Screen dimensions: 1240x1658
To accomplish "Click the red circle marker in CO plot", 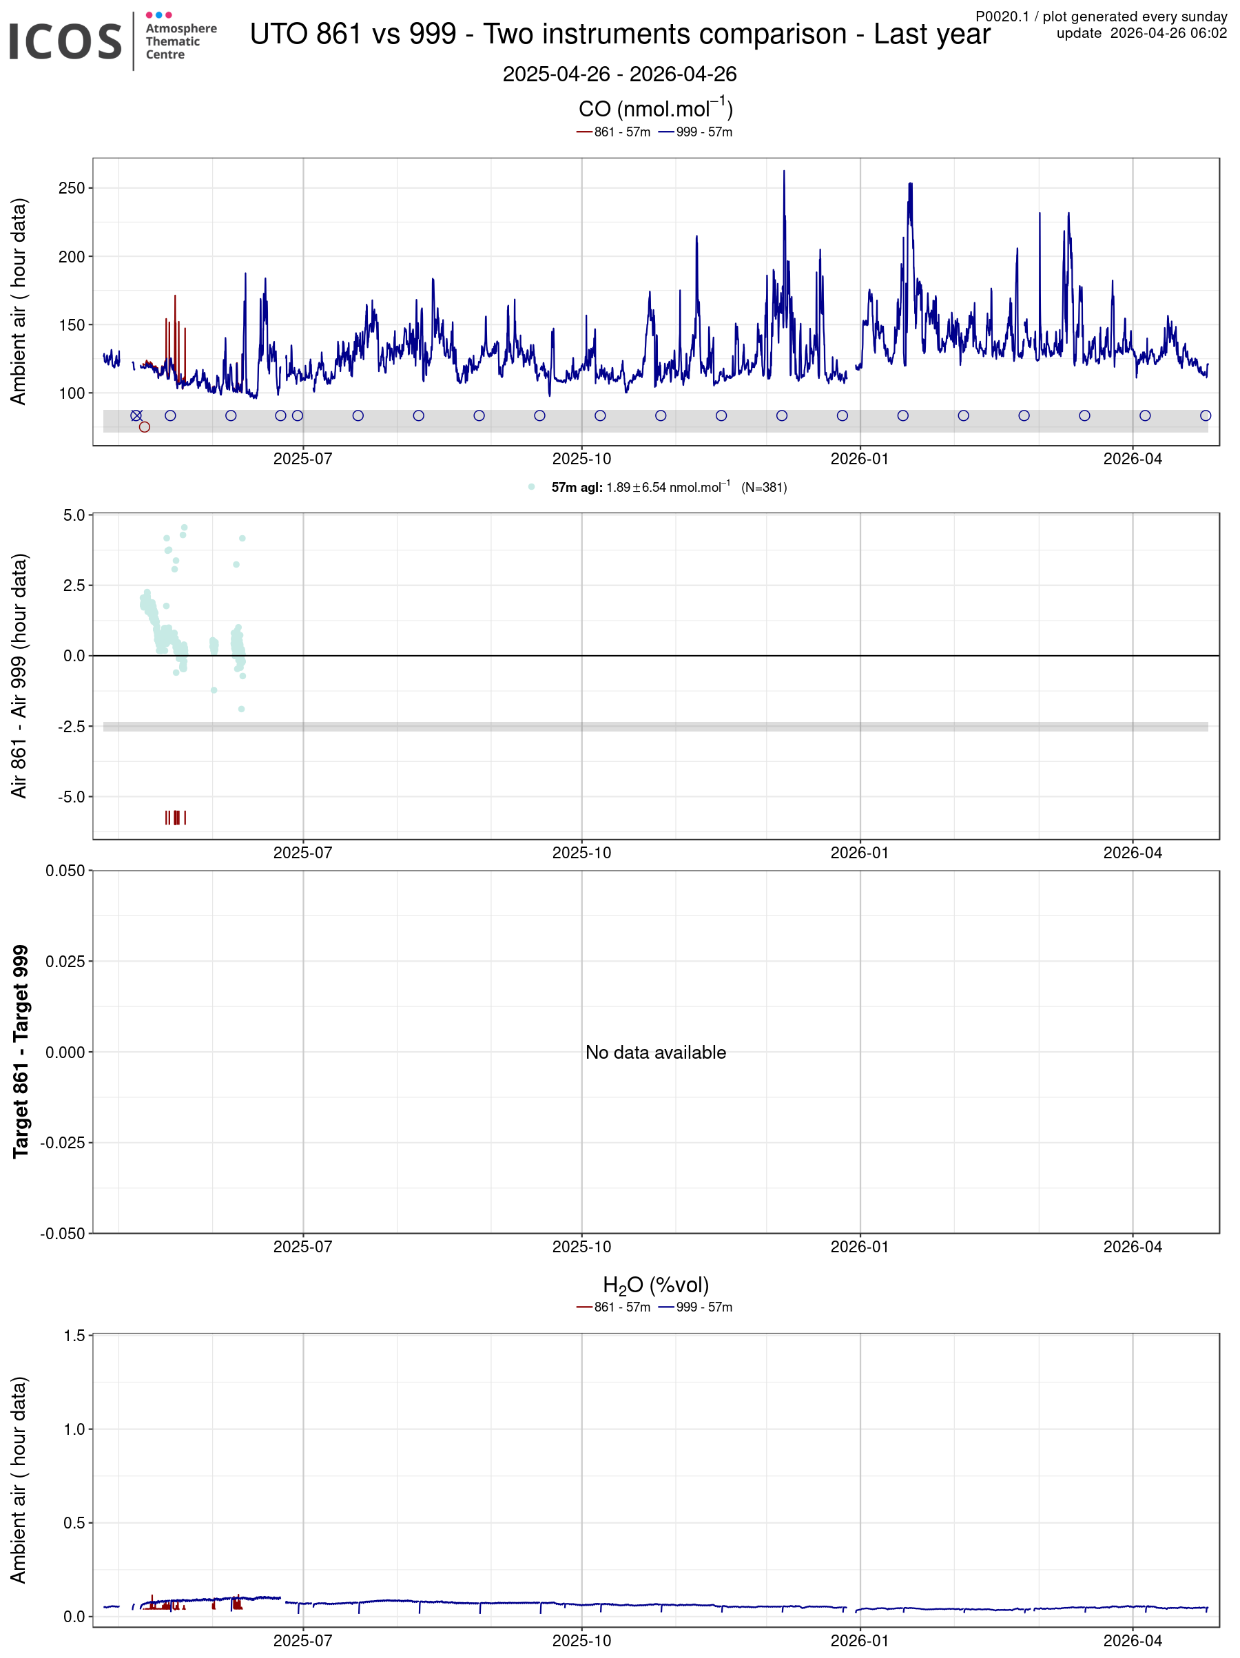I will [x=145, y=426].
